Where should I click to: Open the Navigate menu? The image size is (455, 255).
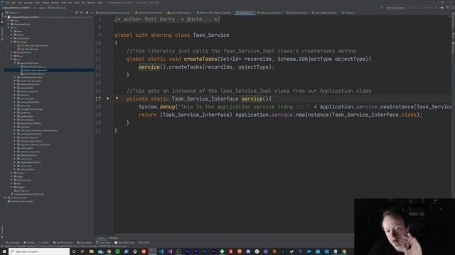pyautogui.click(x=28, y=3)
